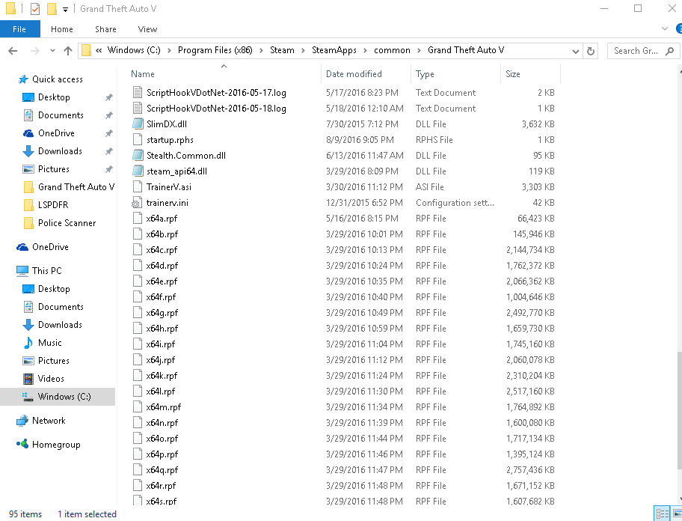Sort files by Size column header

coord(530,74)
